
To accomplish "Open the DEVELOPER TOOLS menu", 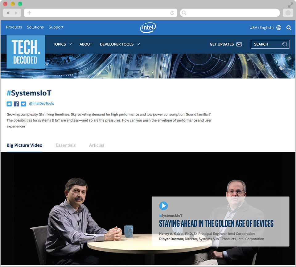I will coord(117,44).
